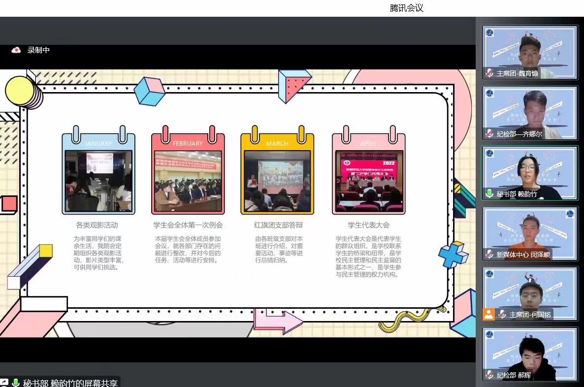
Task: Click the 秘书部 赖韵竹的屏幕共享 label
Action: pos(70,383)
